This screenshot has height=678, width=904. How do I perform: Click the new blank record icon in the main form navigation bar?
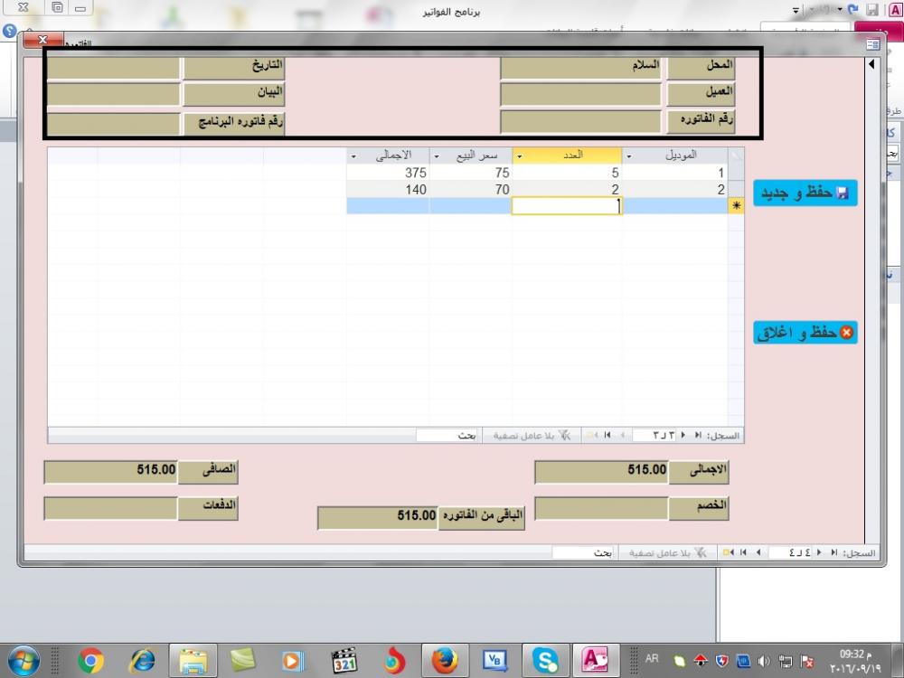(727, 552)
